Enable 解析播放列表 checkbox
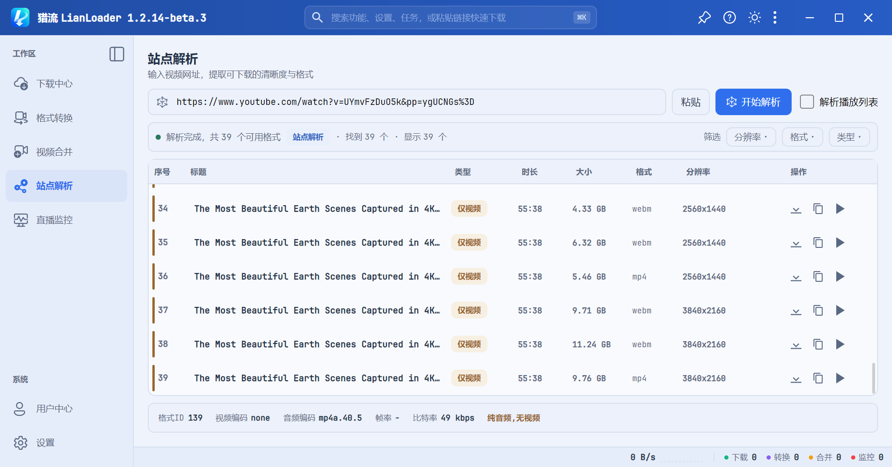 [x=807, y=102]
